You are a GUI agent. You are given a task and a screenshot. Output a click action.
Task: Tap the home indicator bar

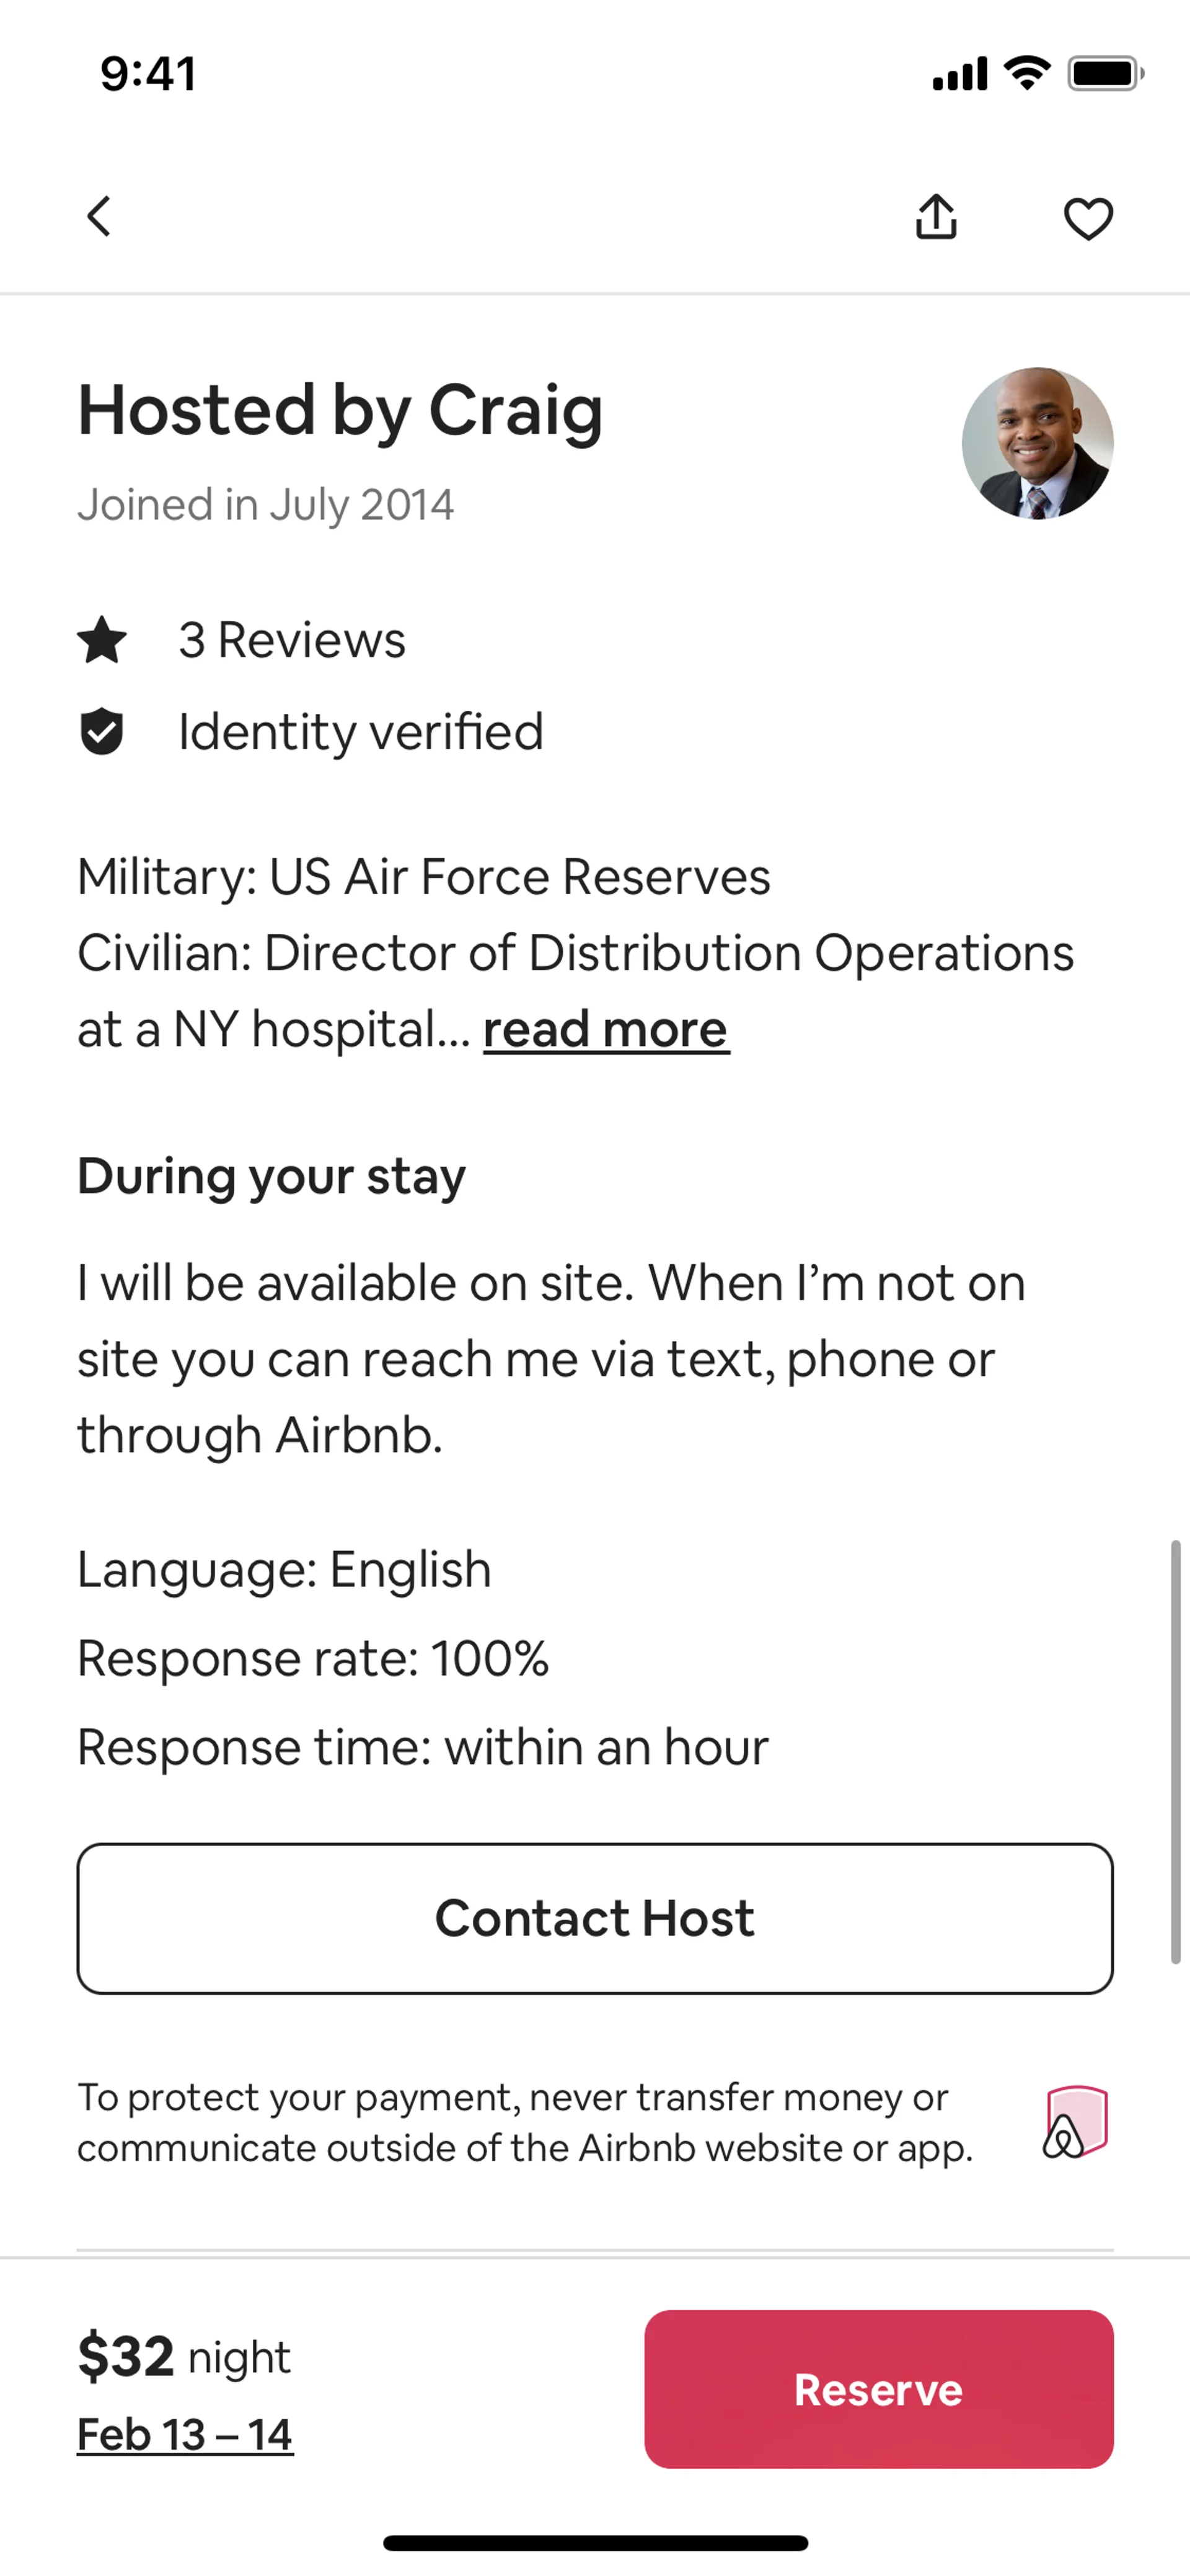pos(595,2542)
